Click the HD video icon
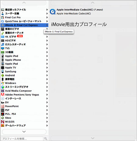This screenshot has height=141, width=137. pyautogui.click(x=2, y=41)
